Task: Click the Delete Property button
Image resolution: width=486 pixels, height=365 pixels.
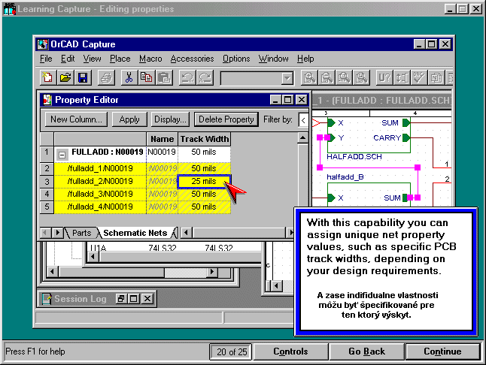Action: tap(226, 119)
